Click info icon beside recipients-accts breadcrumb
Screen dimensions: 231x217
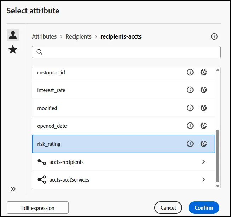(214, 36)
